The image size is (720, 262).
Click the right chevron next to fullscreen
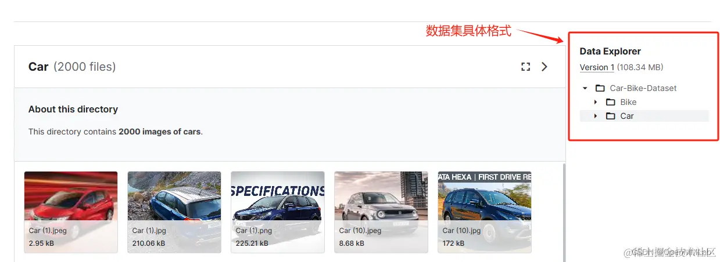(x=545, y=67)
